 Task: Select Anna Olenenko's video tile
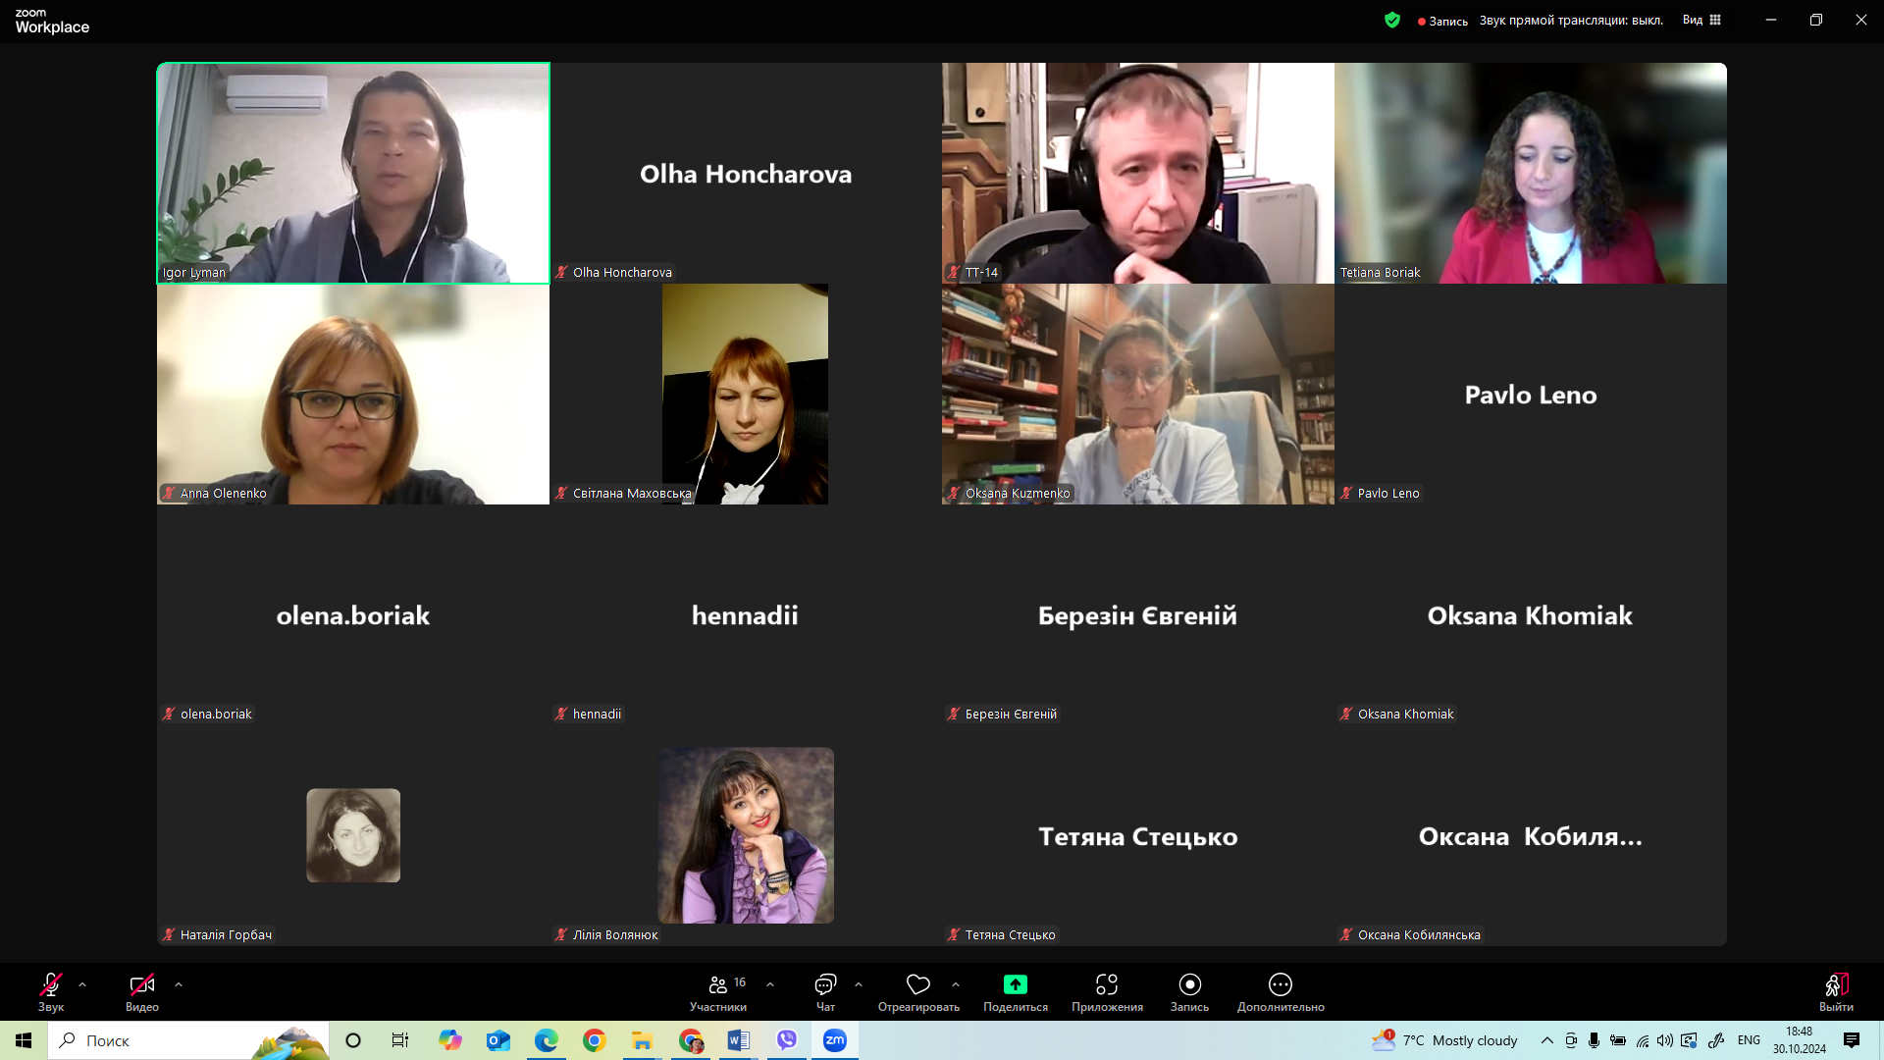tap(353, 394)
